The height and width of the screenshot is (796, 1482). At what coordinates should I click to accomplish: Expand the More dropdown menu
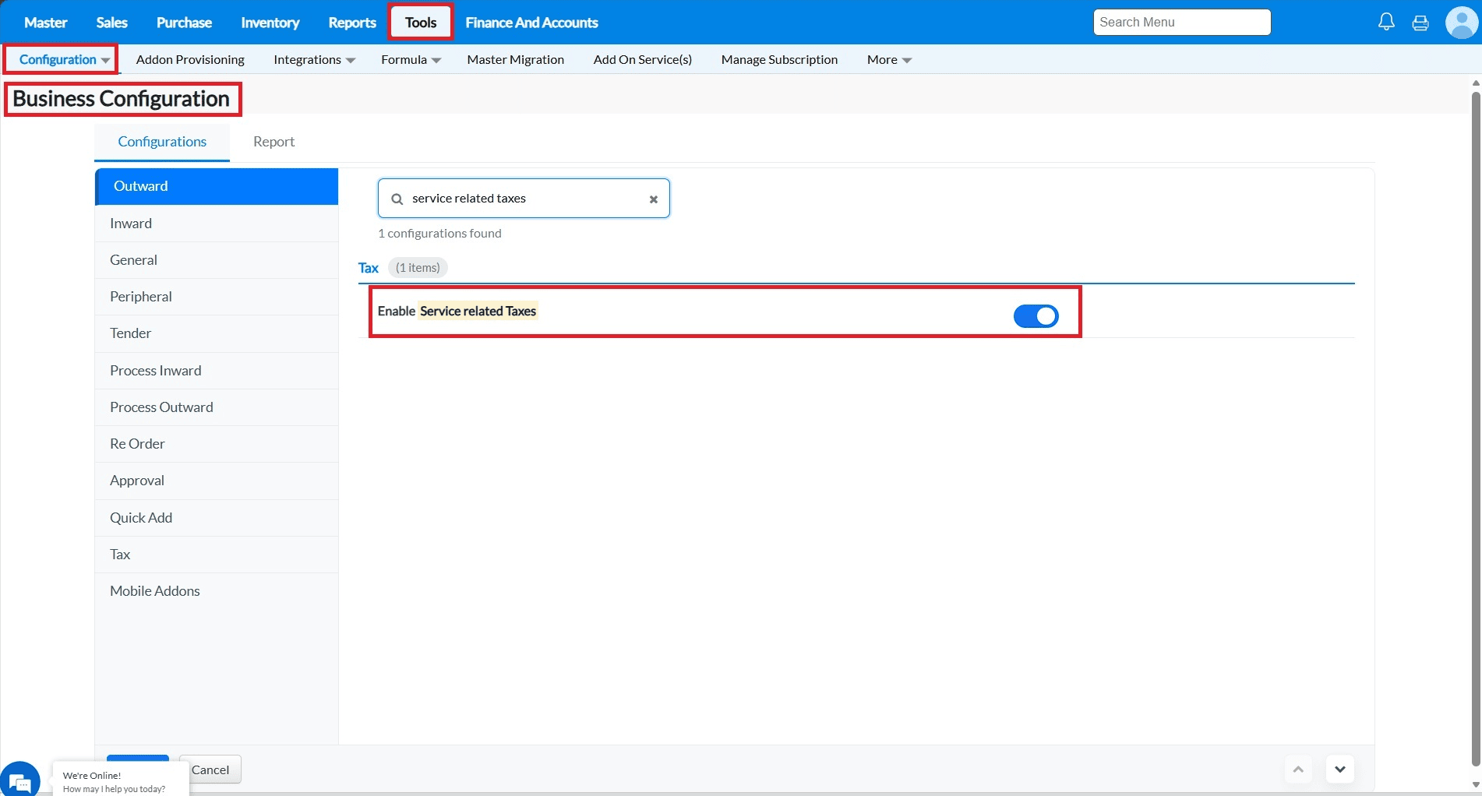coord(889,59)
